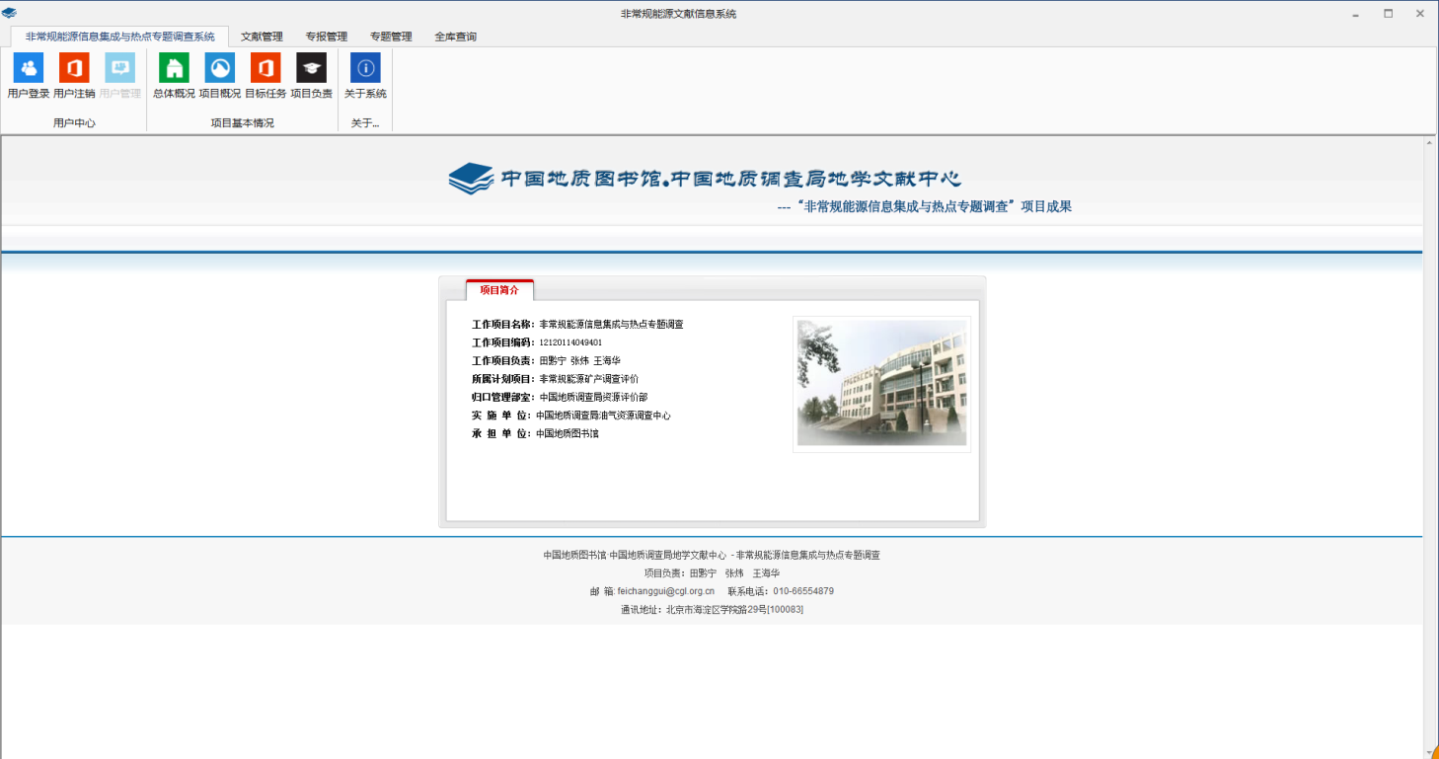Click the scrollbar up arrow at right
Image resolution: width=1439 pixels, height=759 pixels.
[1429, 144]
